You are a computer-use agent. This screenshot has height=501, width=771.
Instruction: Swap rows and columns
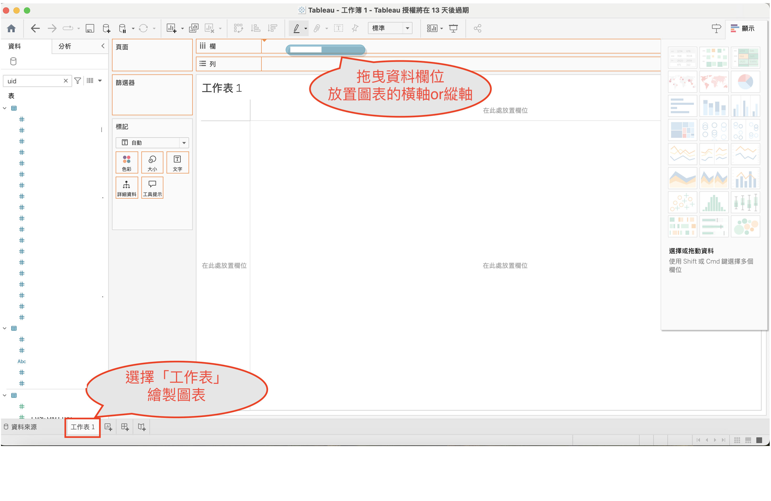pyautogui.click(x=238, y=29)
